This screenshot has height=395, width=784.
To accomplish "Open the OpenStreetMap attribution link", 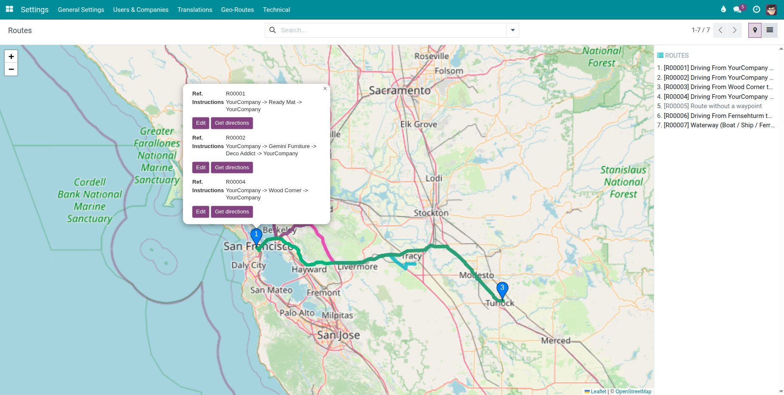I will click(633, 391).
